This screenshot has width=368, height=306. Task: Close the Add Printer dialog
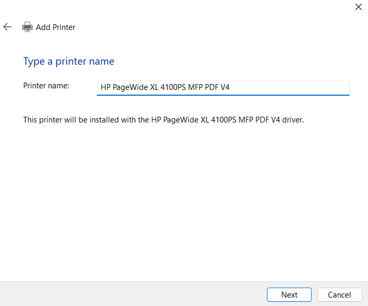click(x=359, y=7)
